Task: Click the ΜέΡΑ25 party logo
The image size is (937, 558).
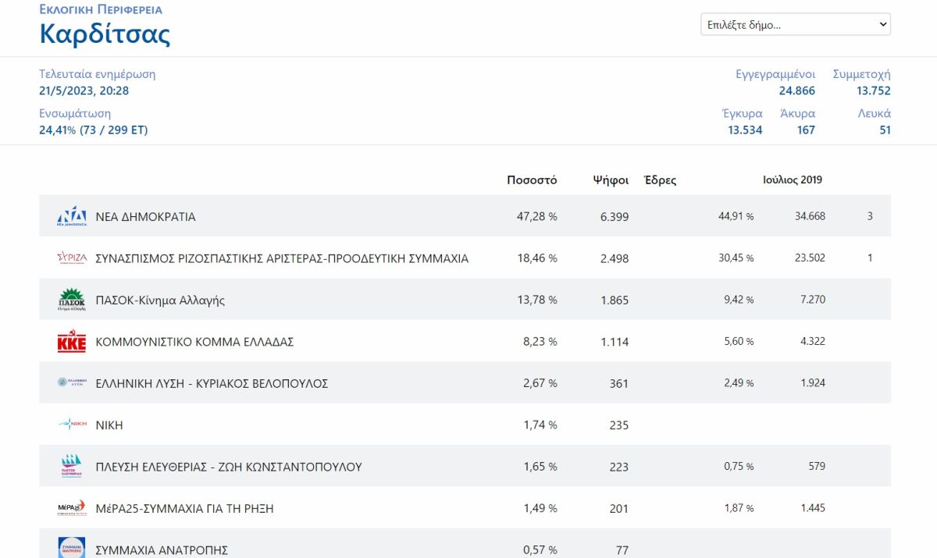Action: [72, 508]
